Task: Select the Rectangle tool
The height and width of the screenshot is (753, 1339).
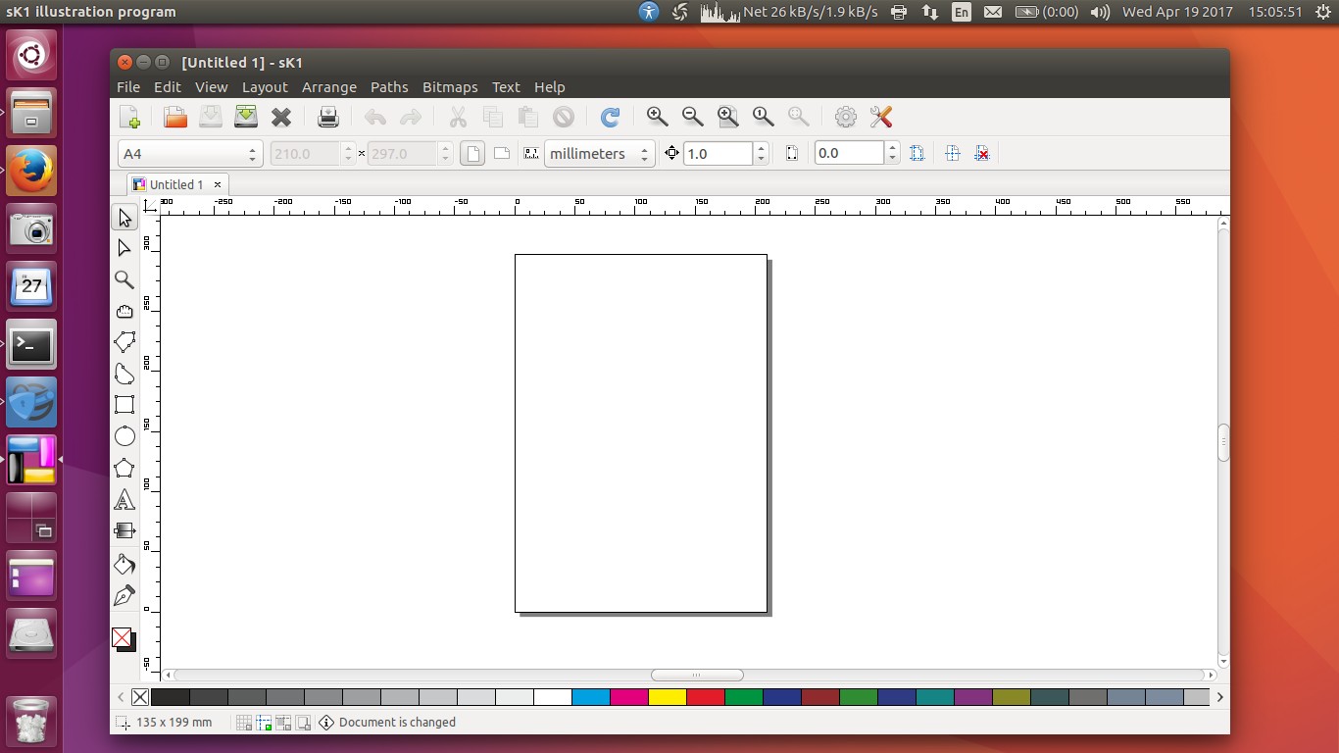Action: click(x=124, y=405)
